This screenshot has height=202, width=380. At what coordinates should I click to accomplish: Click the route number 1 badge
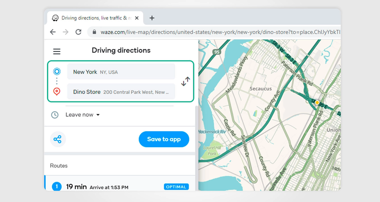(57, 186)
